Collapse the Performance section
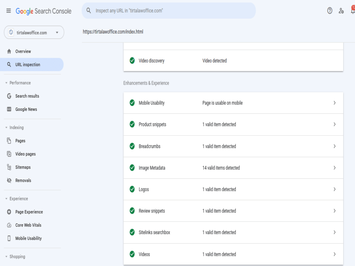 click(6, 83)
